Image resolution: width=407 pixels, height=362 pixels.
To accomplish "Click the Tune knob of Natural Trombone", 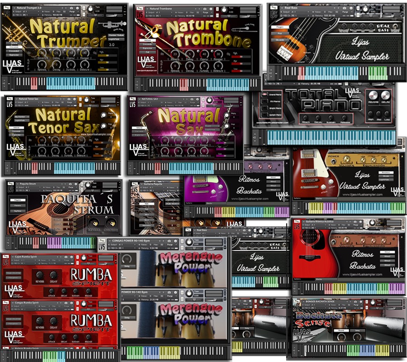I will pos(224,10).
